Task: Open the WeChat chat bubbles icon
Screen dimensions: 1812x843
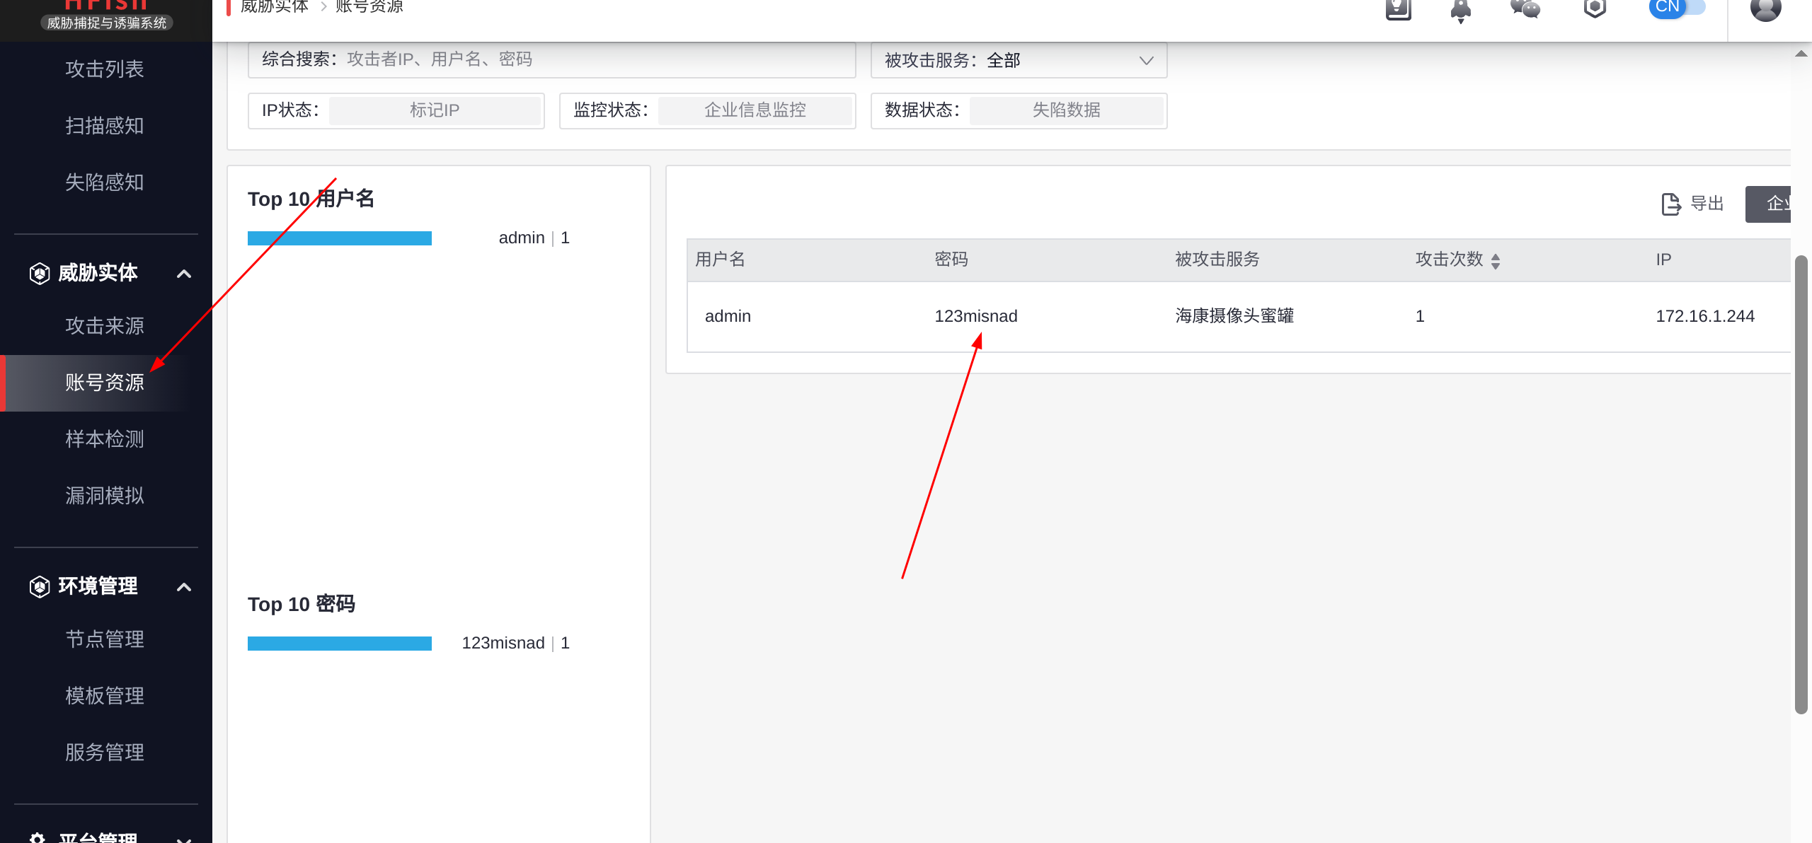Action: [1525, 8]
